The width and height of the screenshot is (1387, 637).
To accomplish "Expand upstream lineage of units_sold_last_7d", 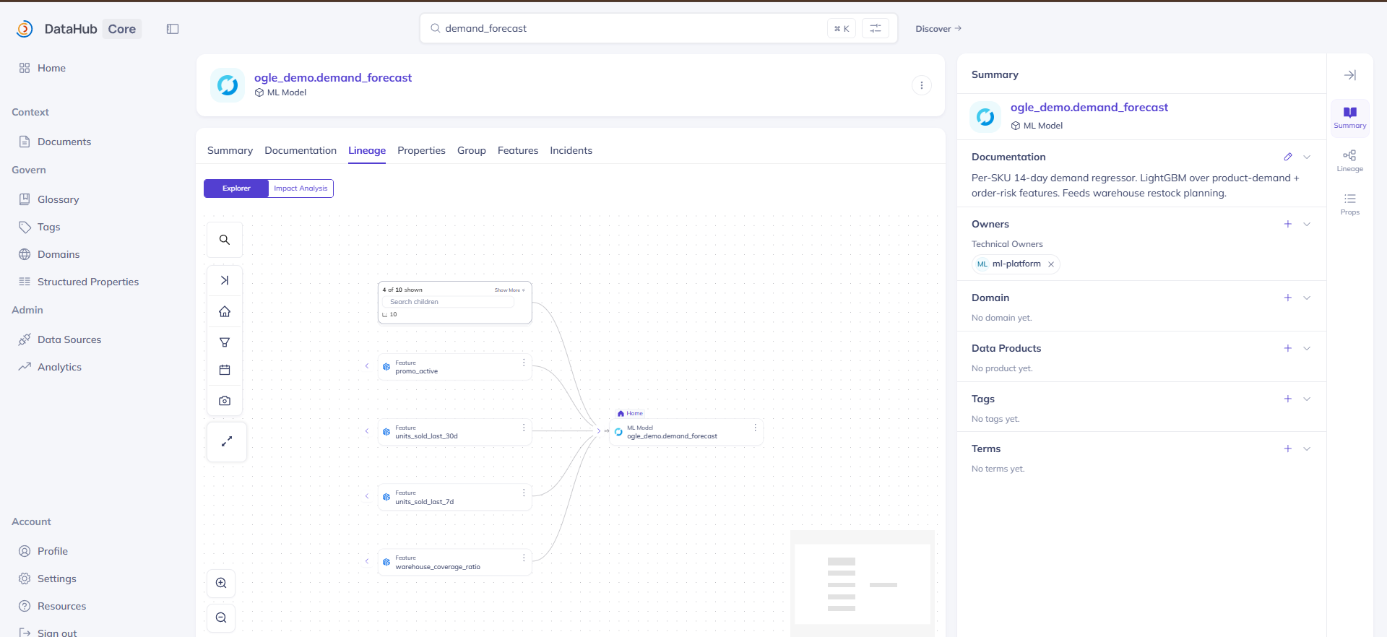I will pyautogui.click(x=367, y=496).
